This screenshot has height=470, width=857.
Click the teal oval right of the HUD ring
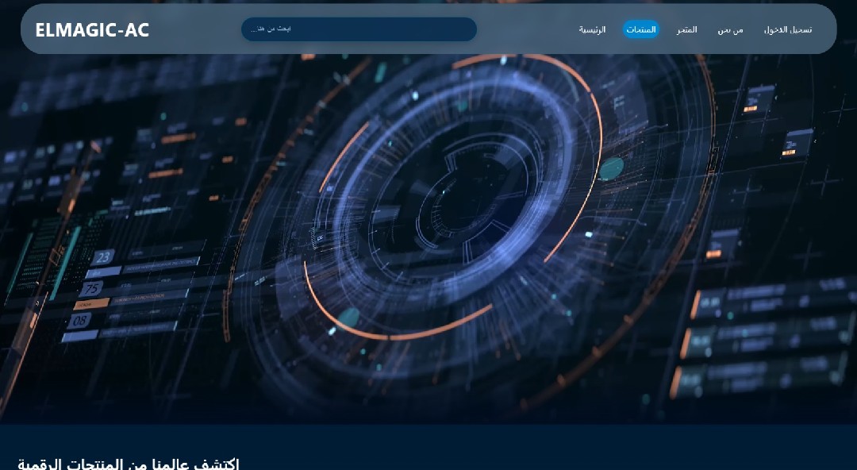[x=611, y=168]
